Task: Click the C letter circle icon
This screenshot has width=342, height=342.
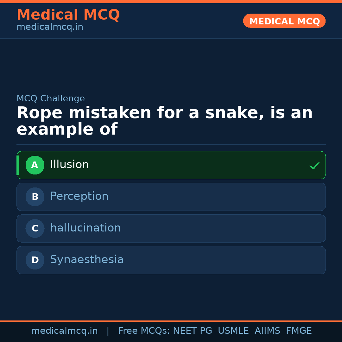Action: (x=35, y=228)
